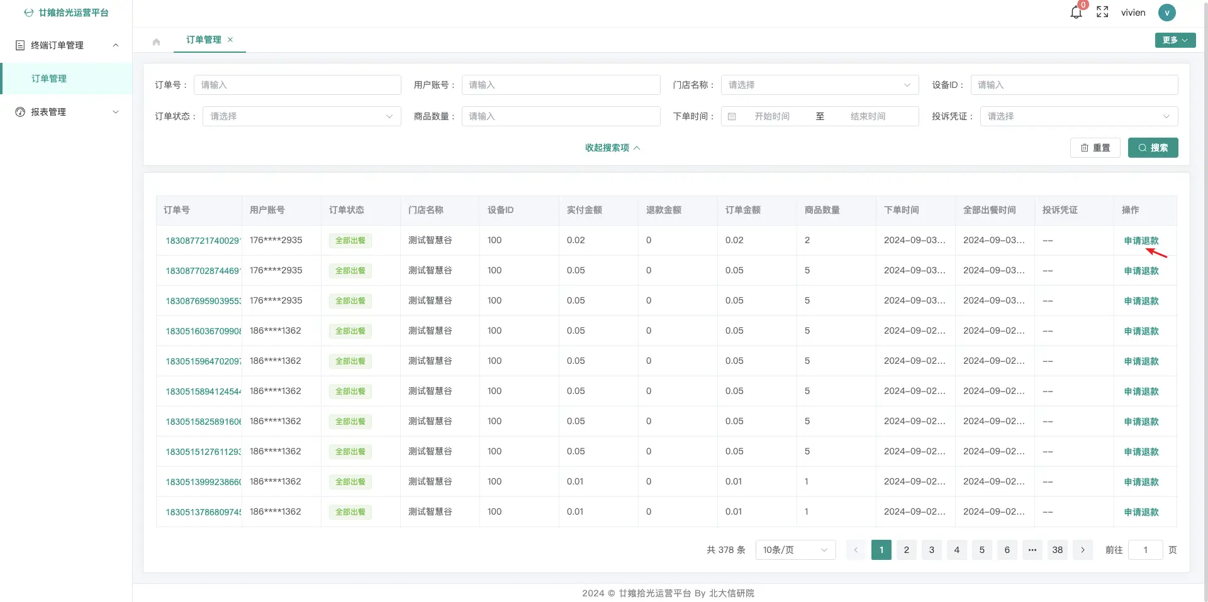Go to page 38
The image size is (1208, 602).
point(1057,550)
